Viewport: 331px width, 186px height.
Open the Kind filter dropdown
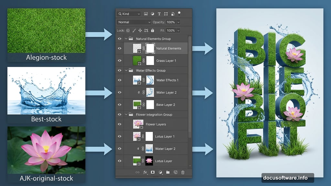point(129,14)
